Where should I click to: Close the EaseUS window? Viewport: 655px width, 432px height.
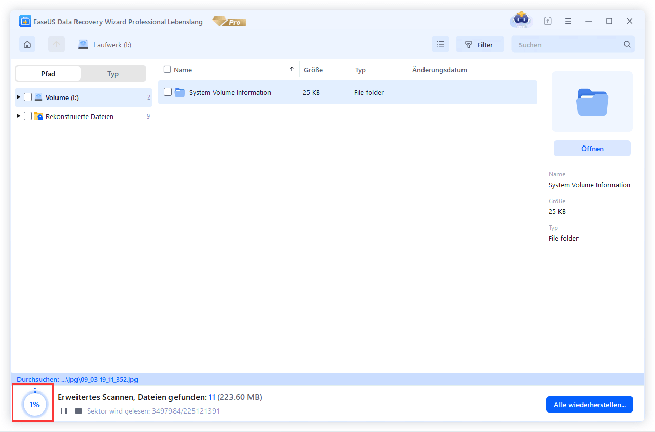point(630,21)
